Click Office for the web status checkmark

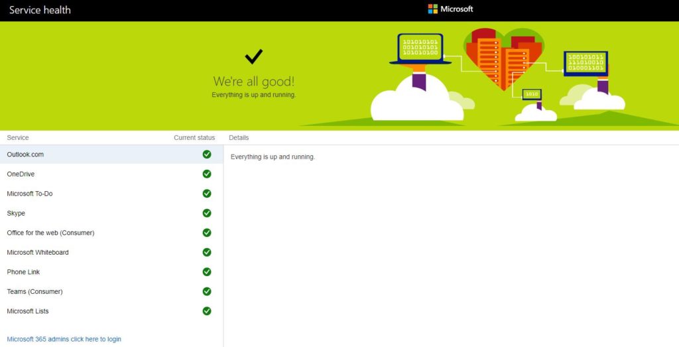point(207,233)
